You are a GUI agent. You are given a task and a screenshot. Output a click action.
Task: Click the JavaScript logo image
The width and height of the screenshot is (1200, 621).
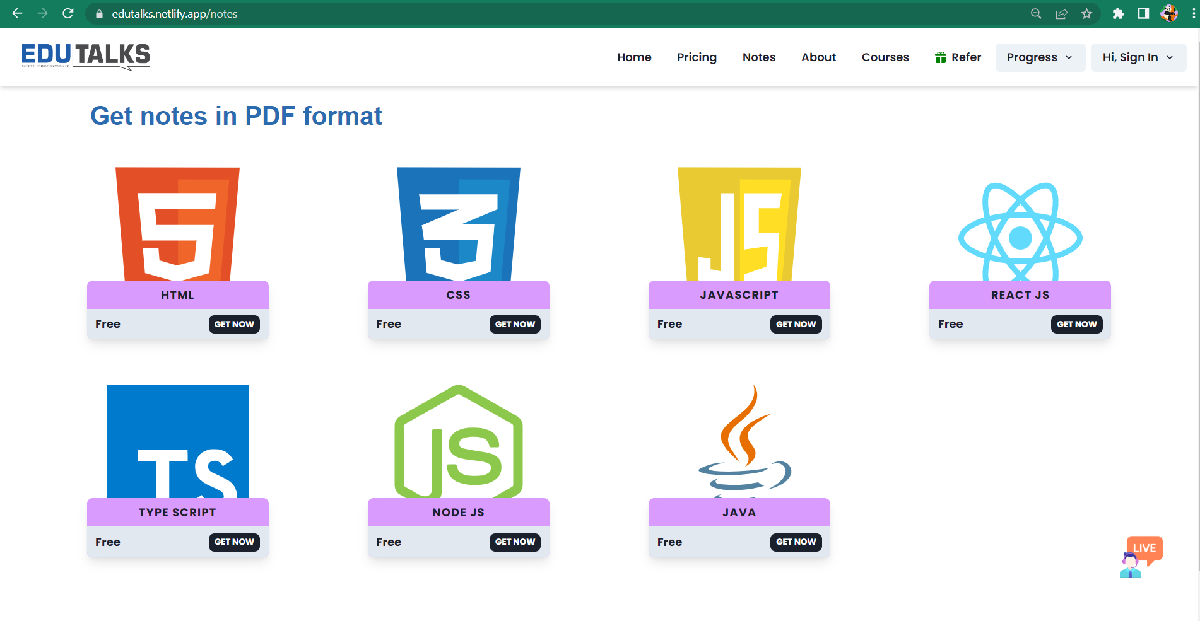[739, 224]
